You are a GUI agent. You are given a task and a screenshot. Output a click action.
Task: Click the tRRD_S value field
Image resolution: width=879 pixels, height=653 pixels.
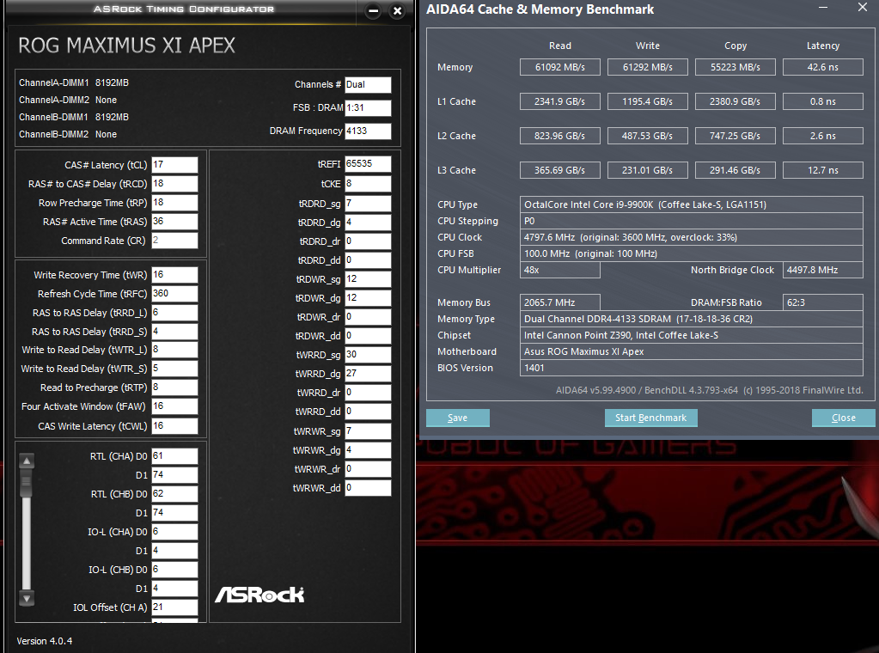[x=174, y=332]
